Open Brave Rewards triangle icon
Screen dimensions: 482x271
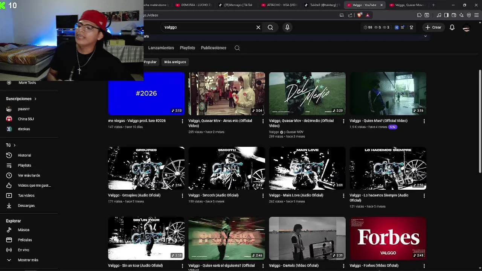368,15
